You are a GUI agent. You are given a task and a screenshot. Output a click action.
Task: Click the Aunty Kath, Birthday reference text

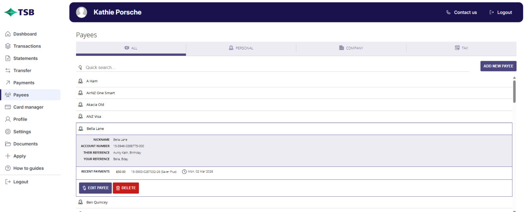coord(127,153)
